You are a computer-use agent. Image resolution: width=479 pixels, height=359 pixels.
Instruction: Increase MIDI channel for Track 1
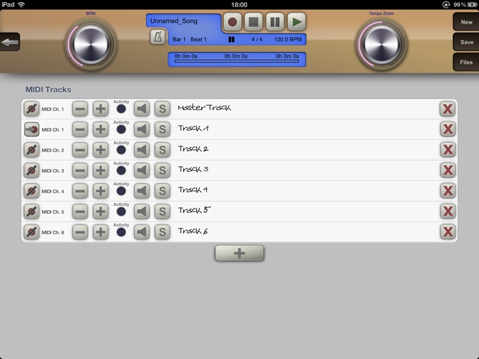[100, 129]
